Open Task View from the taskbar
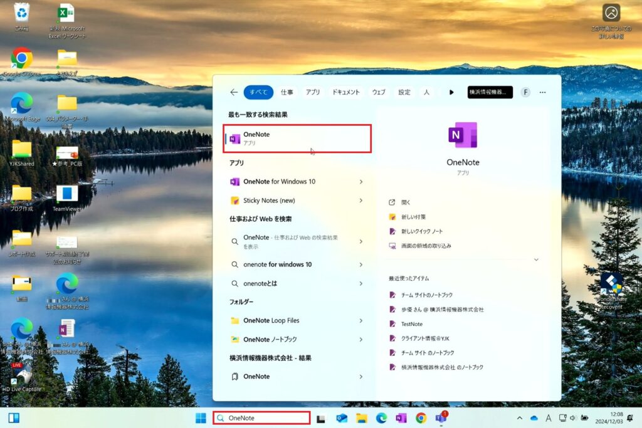This screenshot has height=428, width=642. 320,418
